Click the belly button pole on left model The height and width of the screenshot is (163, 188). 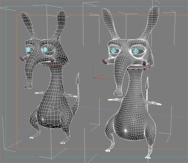coord(43,119)
